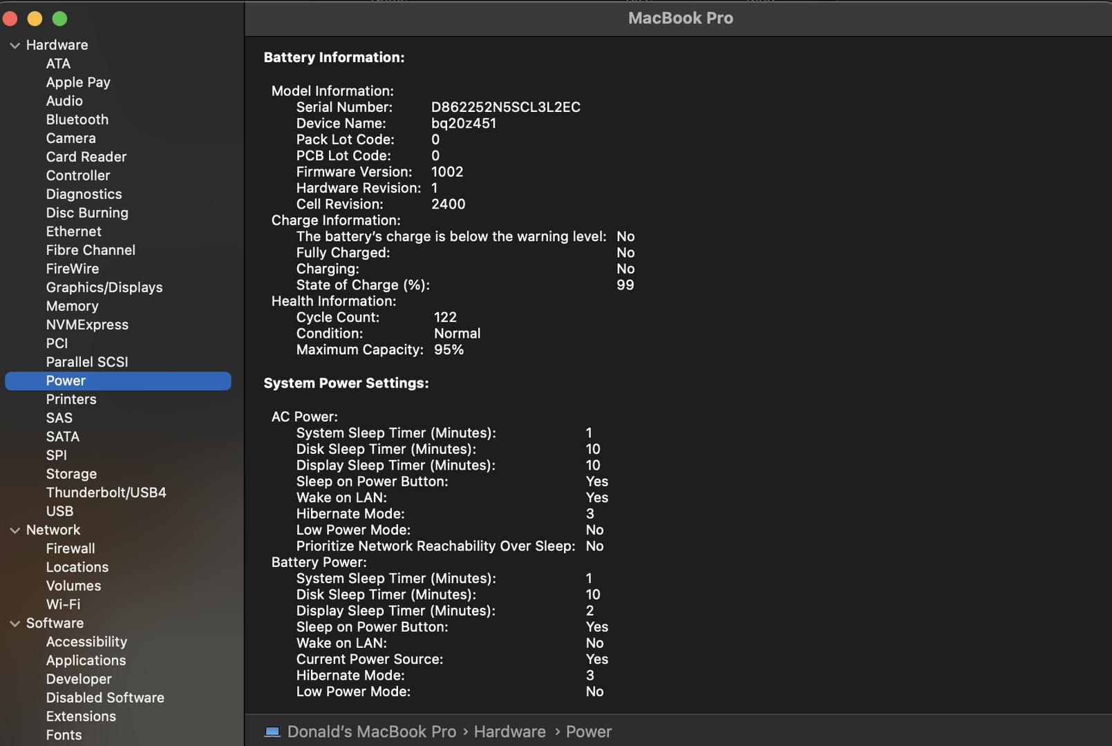Open Wi-Fi information
The width and height of the screenshot is (1112, 746).
pos(63,604)
